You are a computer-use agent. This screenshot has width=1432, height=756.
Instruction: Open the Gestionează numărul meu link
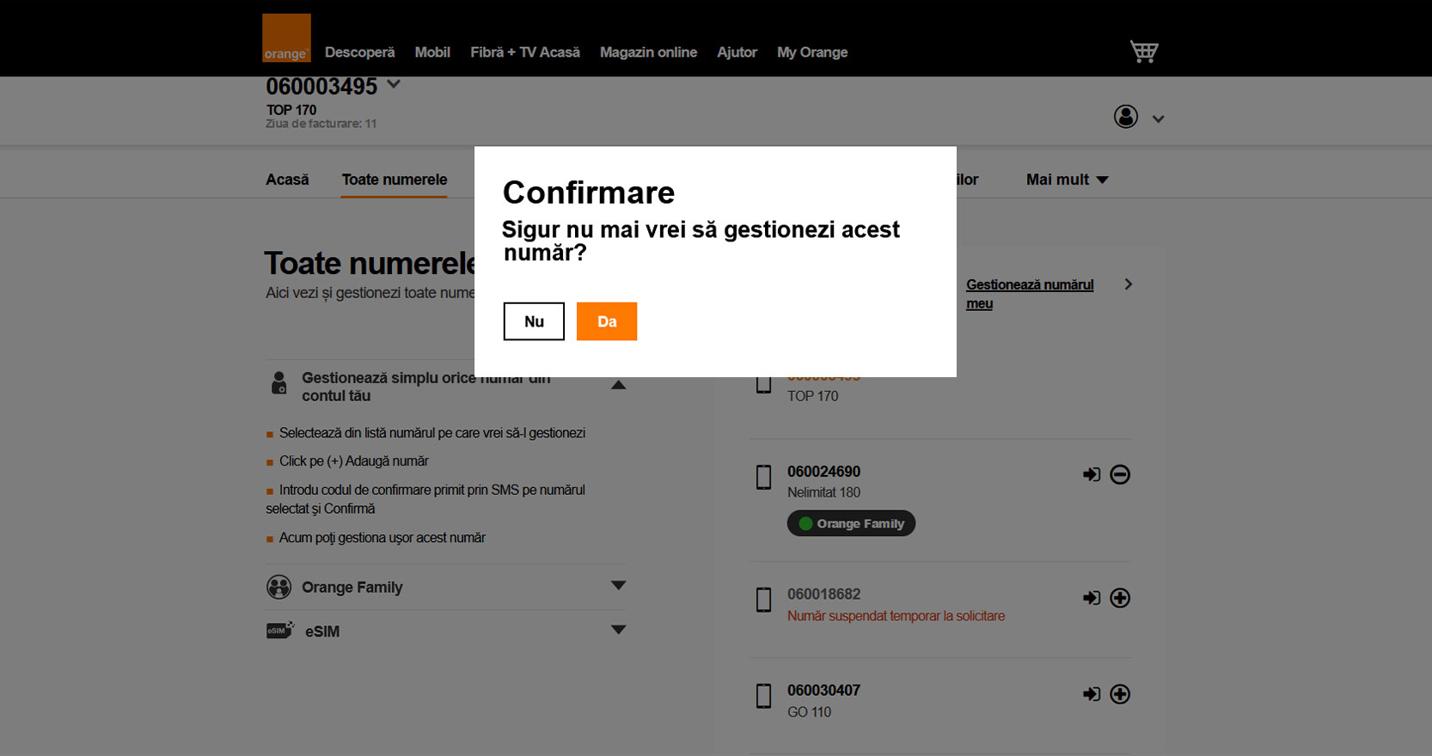1030,293
